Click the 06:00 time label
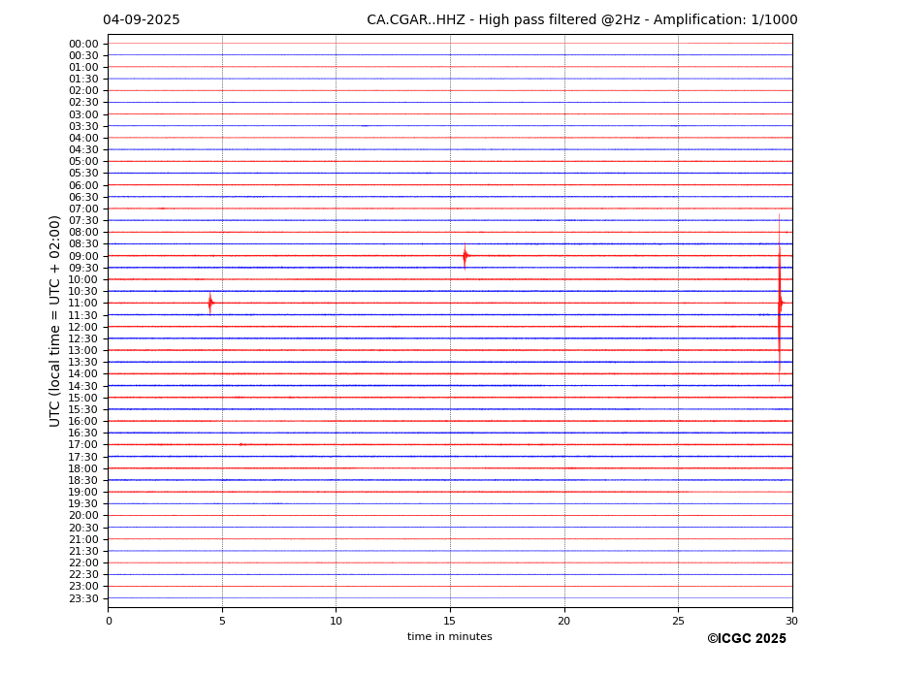Viewport: 899px width, 675px height. click(83, 185)
